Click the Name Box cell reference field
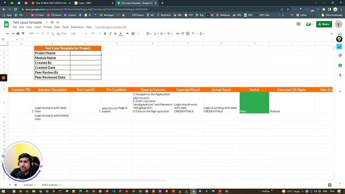Viewport: 345px width, 194px height. 9,39
